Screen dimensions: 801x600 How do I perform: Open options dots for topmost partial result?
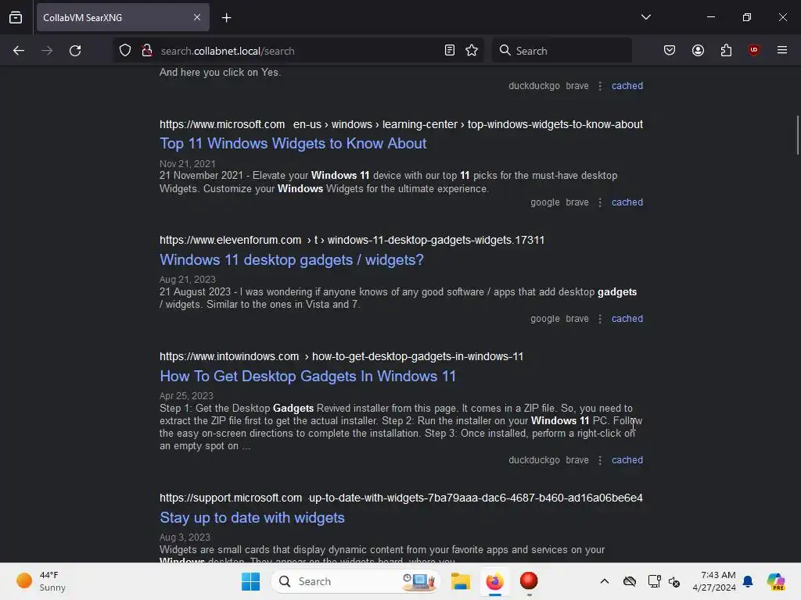[x=600, y=86]
